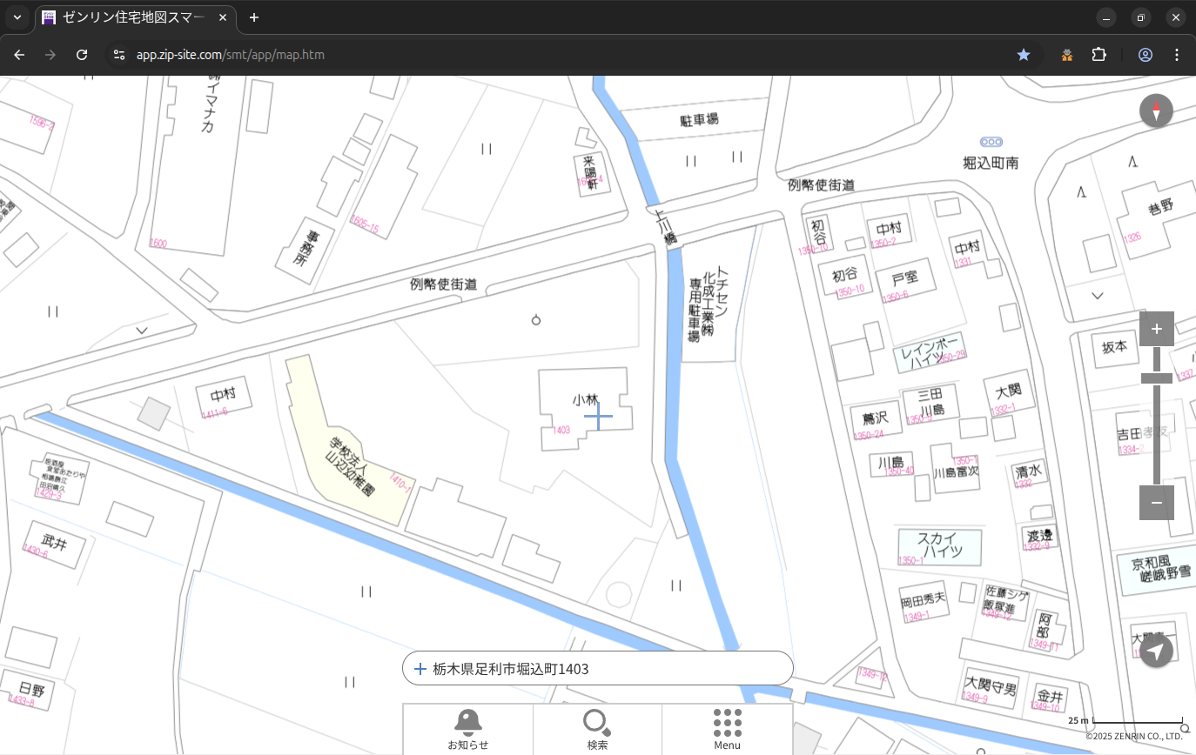
Task: Select the ゼンリン住宅地図 browser tab
Action: (135, 17)
